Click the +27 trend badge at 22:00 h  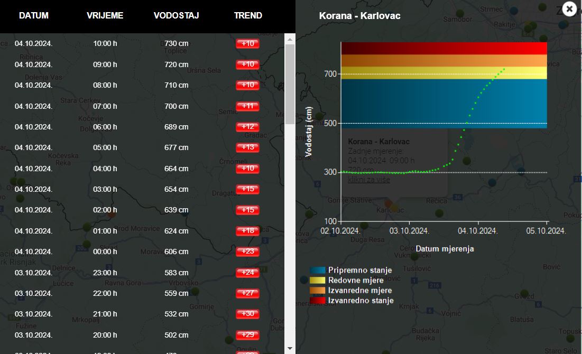coord(247,293)
